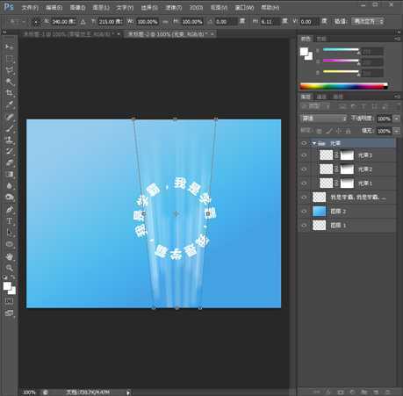
Task: Click the color spectrum ramp bar
Action: [344, 86]
